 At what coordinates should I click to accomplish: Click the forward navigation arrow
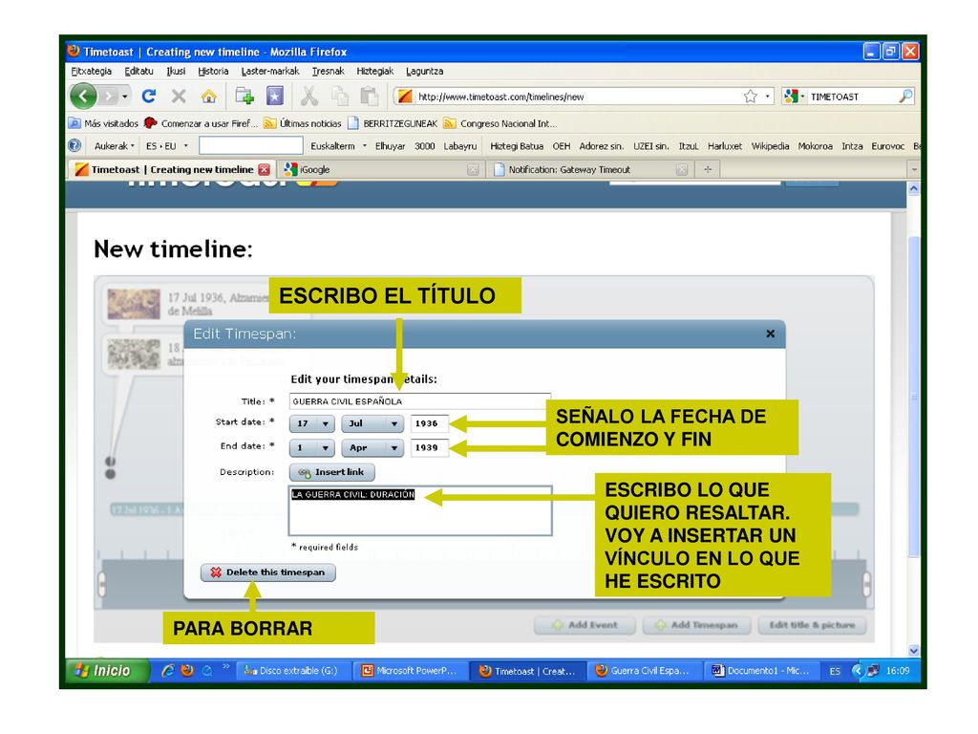point(109,97)
